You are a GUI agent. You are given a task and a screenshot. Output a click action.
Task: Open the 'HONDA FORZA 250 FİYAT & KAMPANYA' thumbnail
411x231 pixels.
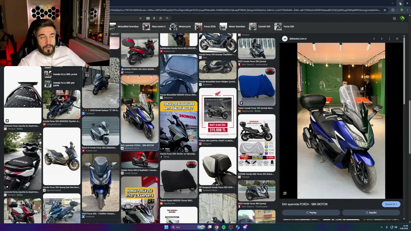pyautogui.click(x=140, y=200)
